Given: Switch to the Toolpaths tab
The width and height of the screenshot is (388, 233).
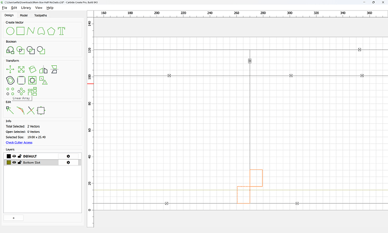Looking at the screenshot, I should pyautogui.click(x=40, y=15).
